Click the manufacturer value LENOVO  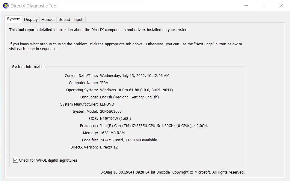coord(107,104)
